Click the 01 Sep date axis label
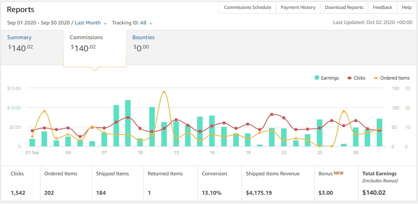Screen dimensions: 418x204 (x=32, y=153)
